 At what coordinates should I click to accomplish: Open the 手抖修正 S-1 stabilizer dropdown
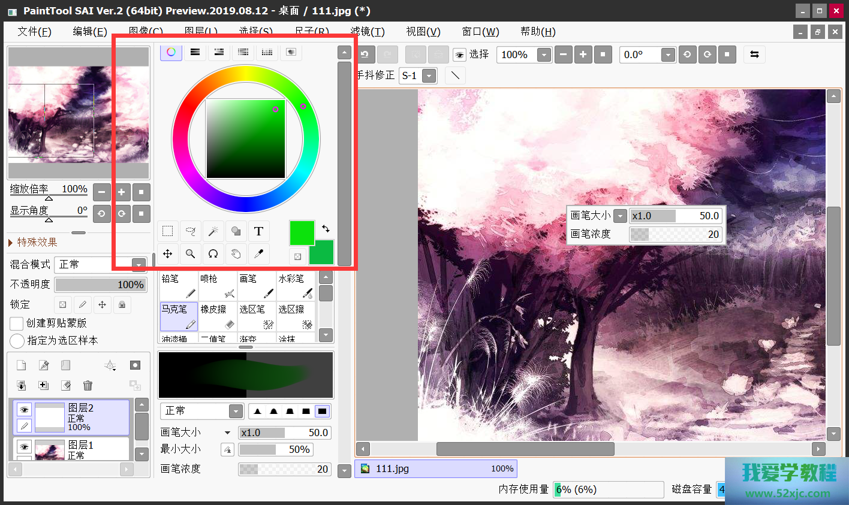[x=429, y=76]
